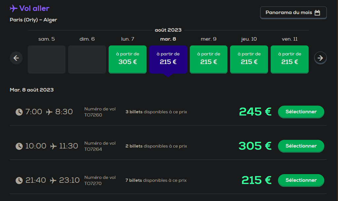Open the Panorama du mois view
The height and width of the screenshot is (201, 338).
[293, 13]
